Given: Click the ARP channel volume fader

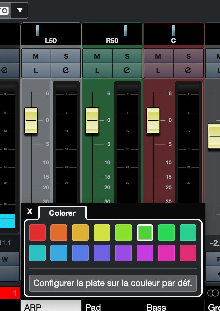Looking at the screenshot, I should point(31,120).
